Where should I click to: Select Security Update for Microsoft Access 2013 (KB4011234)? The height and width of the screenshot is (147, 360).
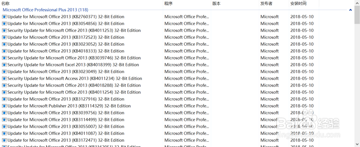[x=75, y=79]
